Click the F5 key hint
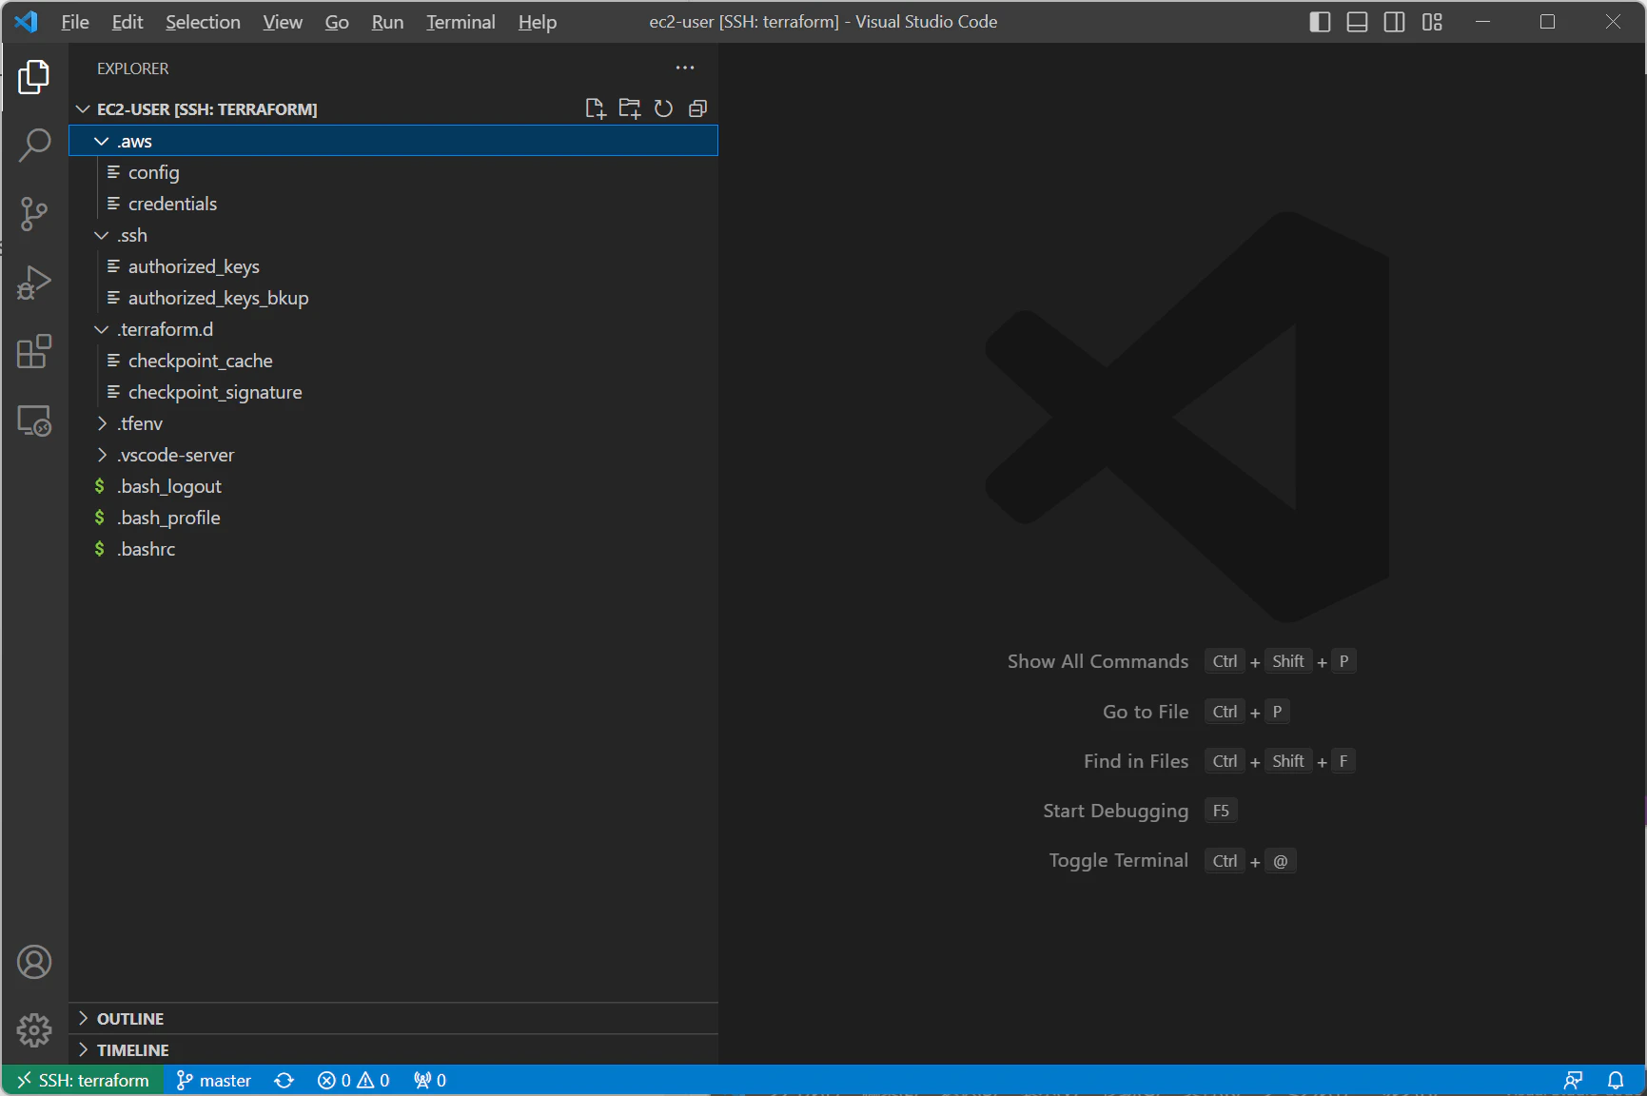This screenshot has height=1096, width=1647. 1221,811
